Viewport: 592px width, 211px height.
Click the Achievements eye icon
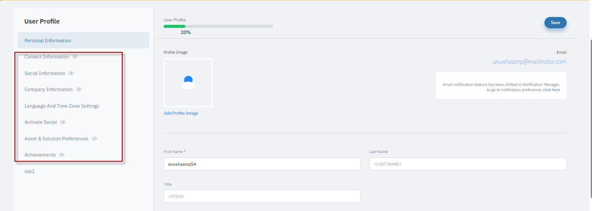pos(62,155)
